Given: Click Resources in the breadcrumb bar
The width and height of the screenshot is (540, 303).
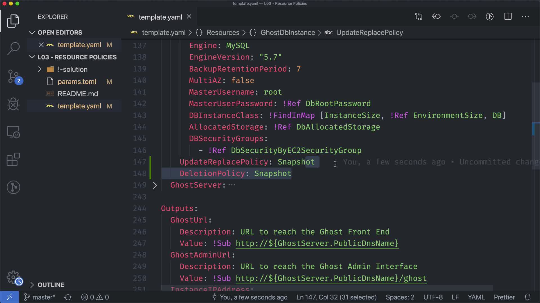Looking at the screenshot, I should tap(223, 33).
